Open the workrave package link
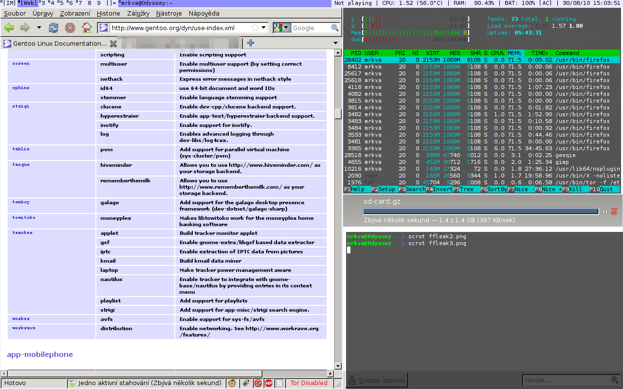The width and height of the screenshot is (623, 389). tap(24, 328)
